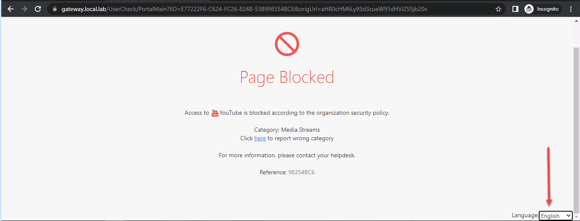The image size is (580, 221).
Task: Click the browser forward arrow
Action: 24,9
